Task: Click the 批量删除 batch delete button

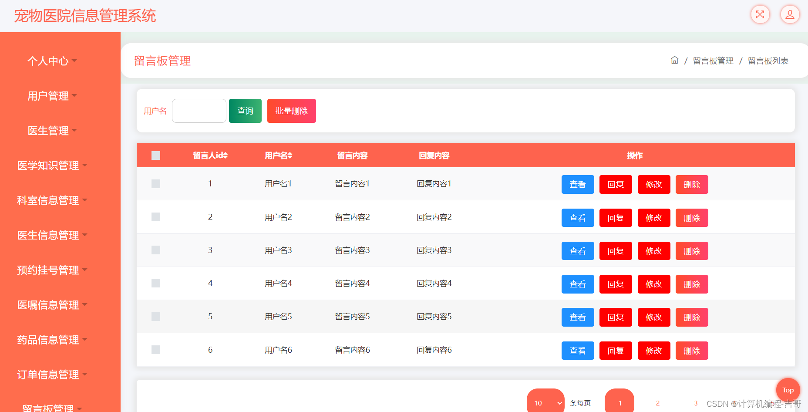Action: pos(292,111)
